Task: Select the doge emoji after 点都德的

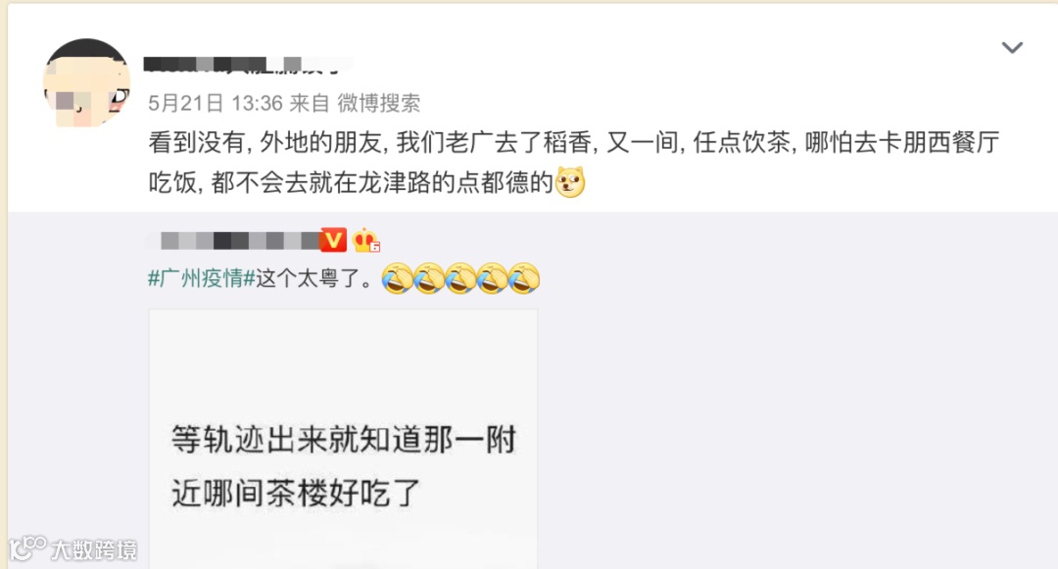Action: [x=570, y=182]
